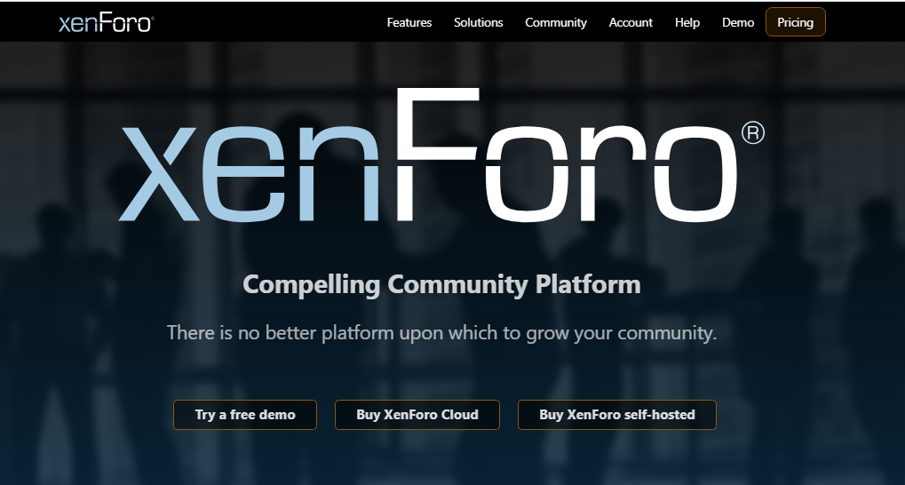Click Buy XenForo Cloud

417,415
